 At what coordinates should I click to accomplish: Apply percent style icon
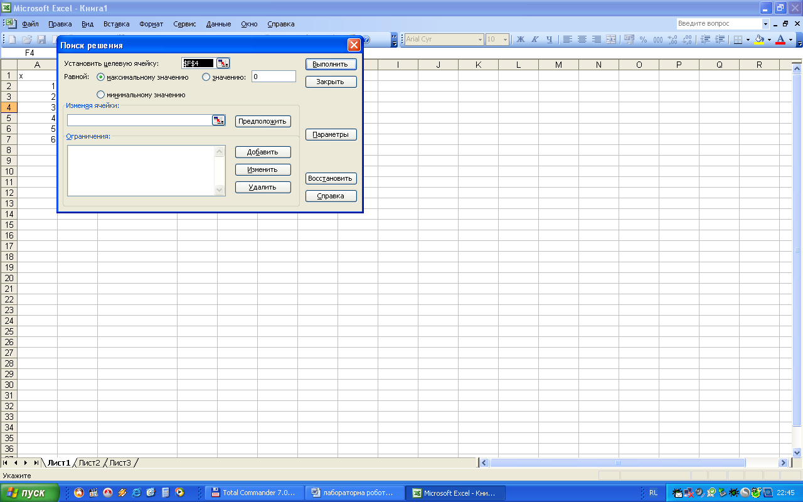click(x=643, y=40)
